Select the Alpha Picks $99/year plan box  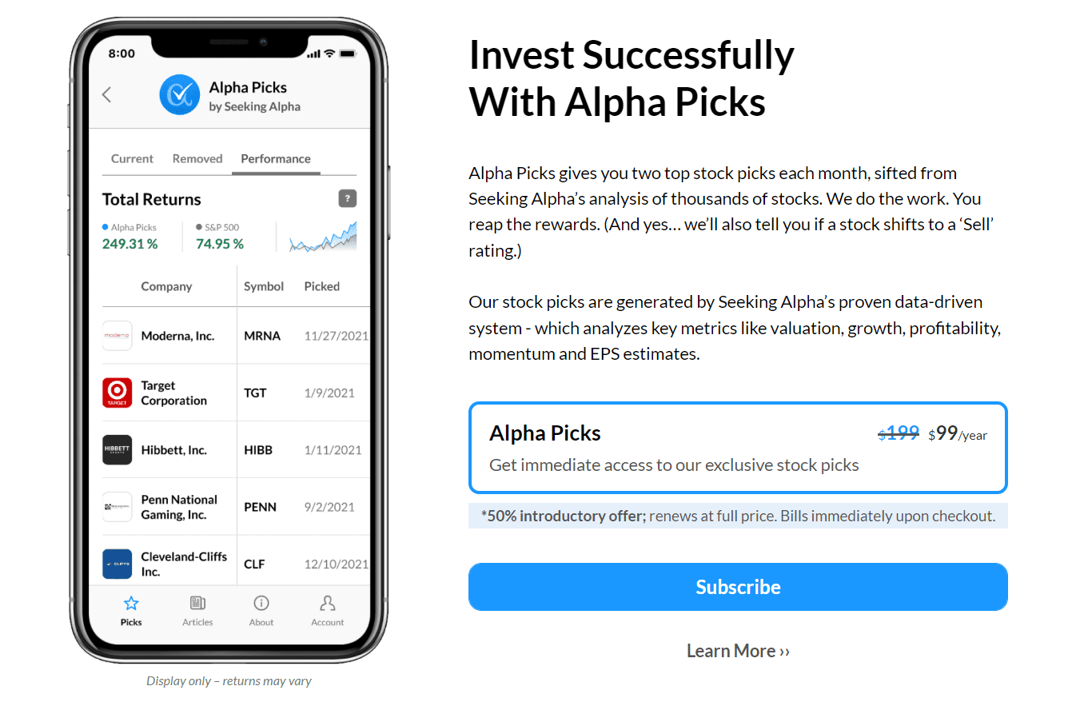tap(737, 448)
